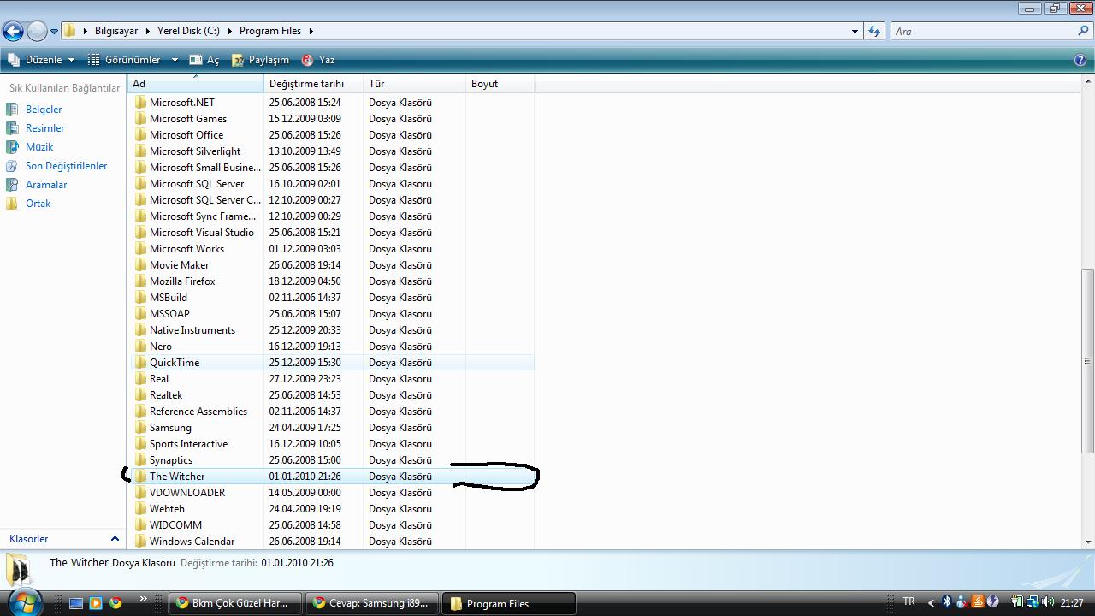This screenshot has width=1095, height=616.
Task: Click Program Files breadcrumb segment
Action: (270, 31)
